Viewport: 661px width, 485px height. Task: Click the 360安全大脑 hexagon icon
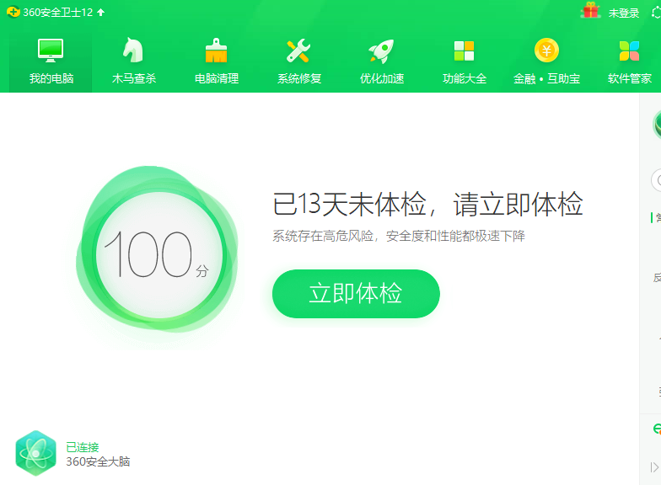coord(35,453)
